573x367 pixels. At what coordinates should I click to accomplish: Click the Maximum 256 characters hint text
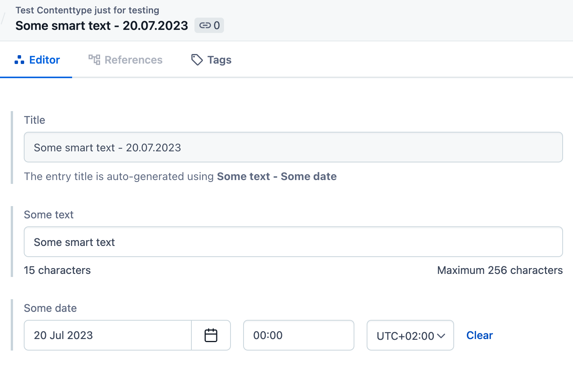tap(500, 270)
